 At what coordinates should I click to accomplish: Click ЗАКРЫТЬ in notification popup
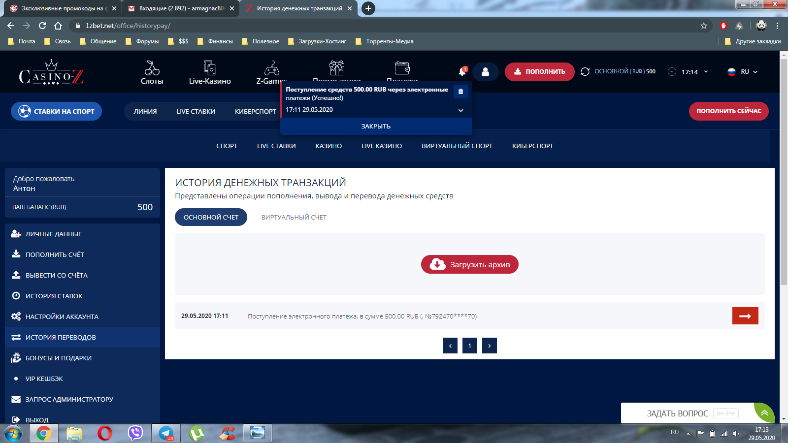(376, 126)
